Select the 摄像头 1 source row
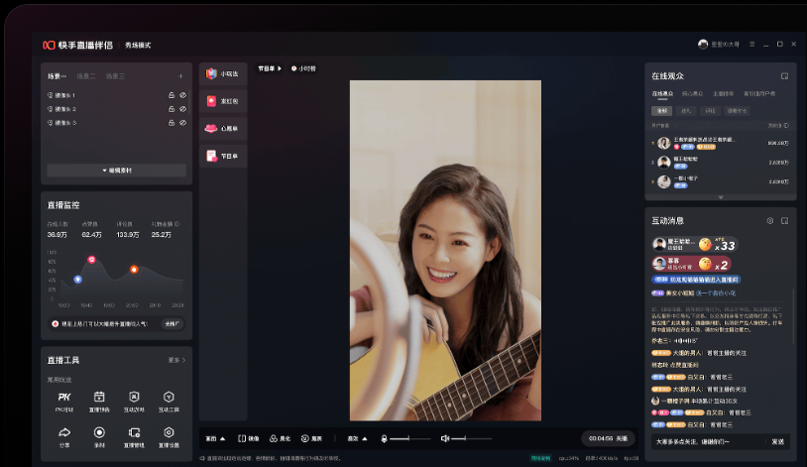Image resolution: width=807 pixels, height=467 pixels. [117, 95]
